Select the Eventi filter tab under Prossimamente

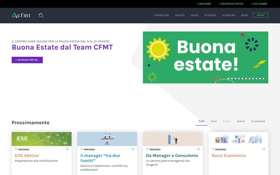(227, 121)
